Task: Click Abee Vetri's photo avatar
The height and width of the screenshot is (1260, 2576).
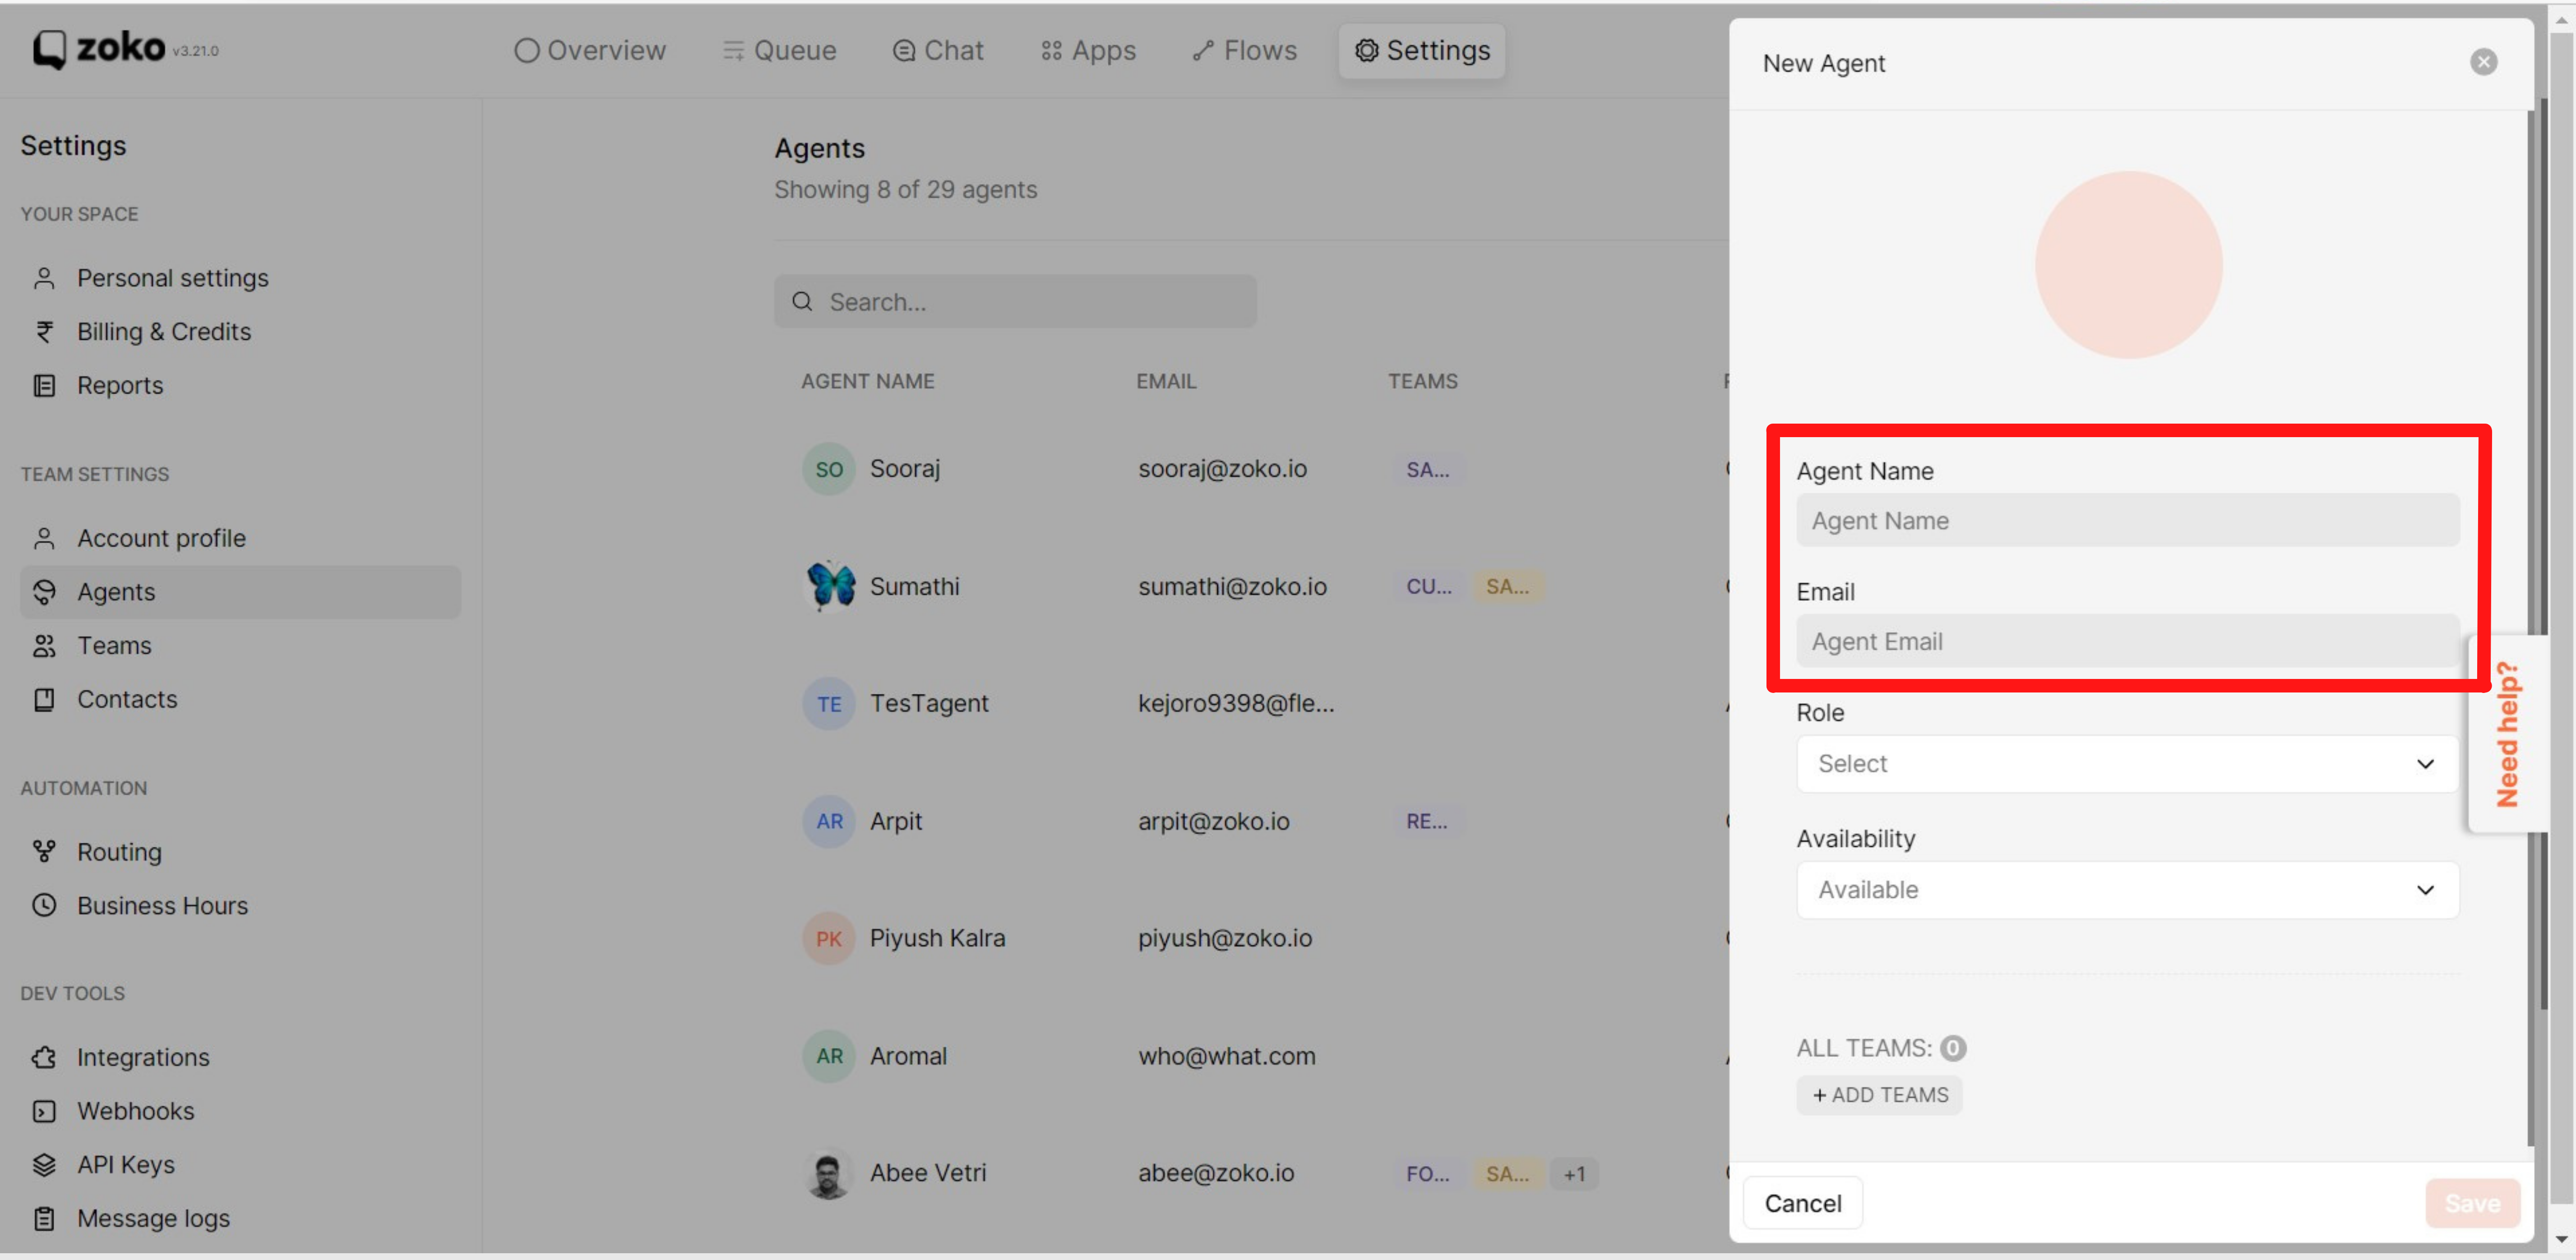Action: coord(829,1174)
